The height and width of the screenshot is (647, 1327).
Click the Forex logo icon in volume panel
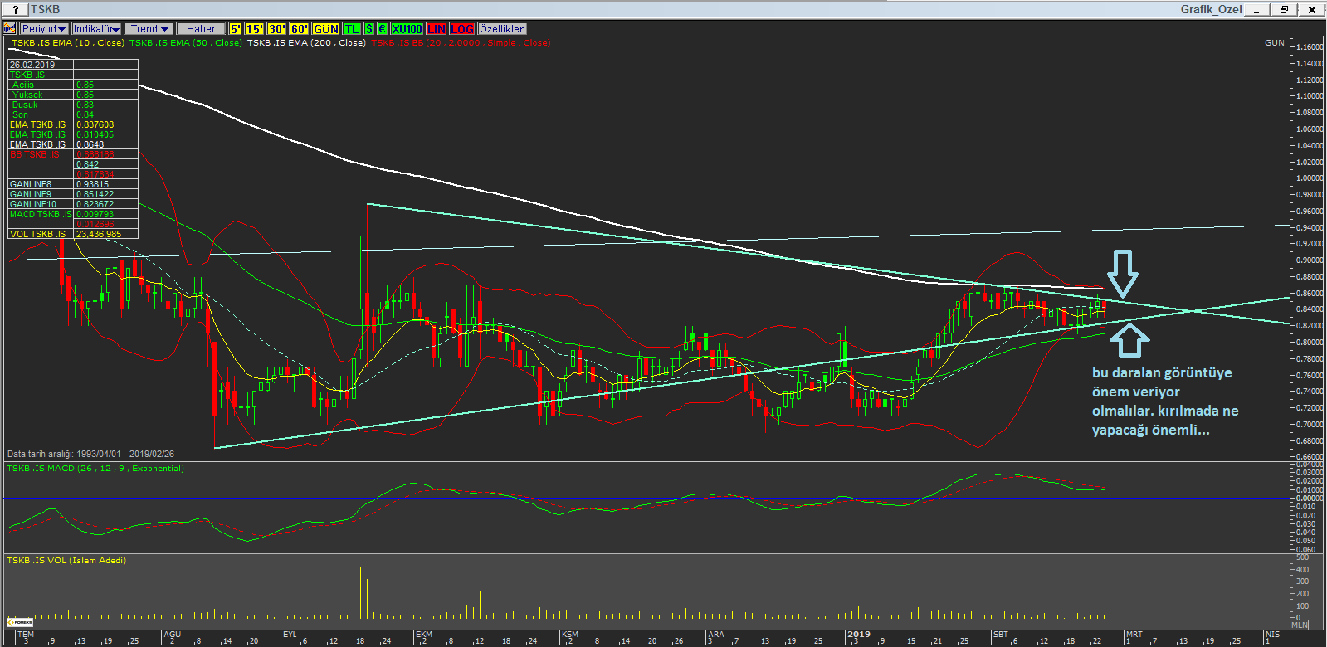coord(19,621)
